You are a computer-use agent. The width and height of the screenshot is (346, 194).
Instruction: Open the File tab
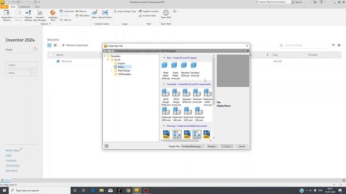[x=4, y=7]
